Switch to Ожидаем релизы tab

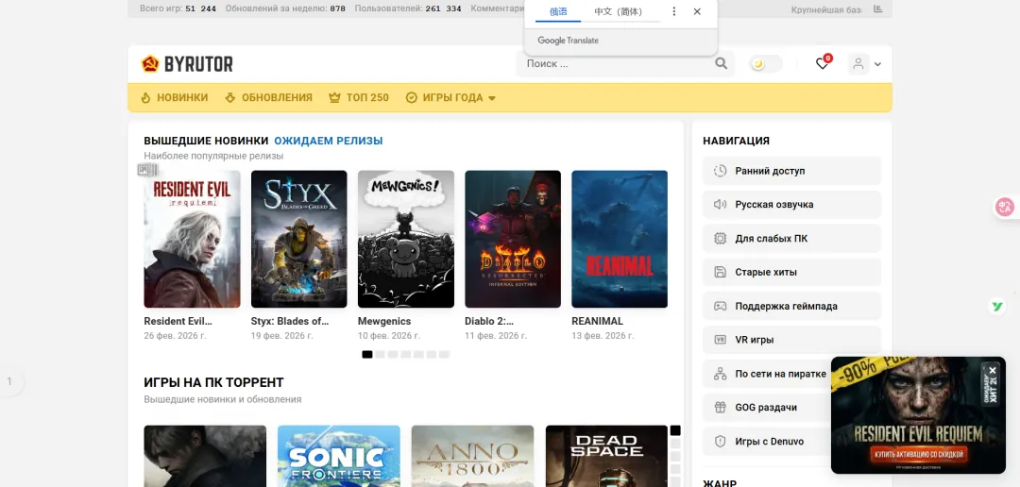(329, 141)
